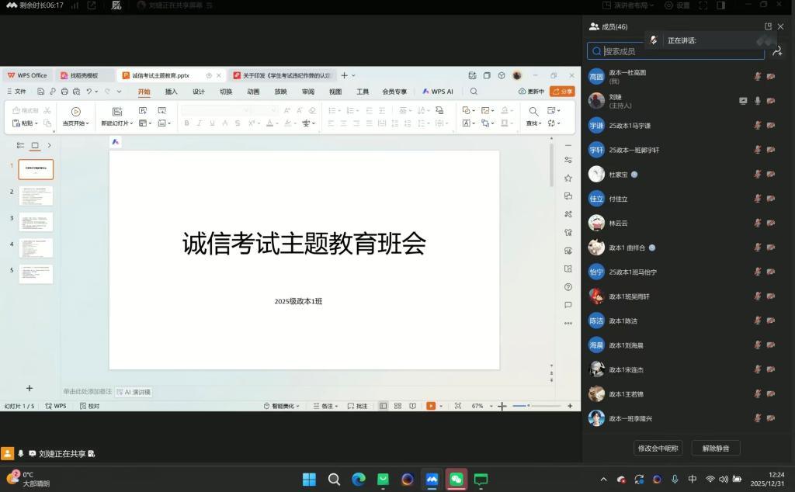Start slideshow from the orange status bar button

(431, 406)
